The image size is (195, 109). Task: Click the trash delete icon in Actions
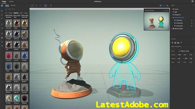pyautogui.click(x=172, y=43)
